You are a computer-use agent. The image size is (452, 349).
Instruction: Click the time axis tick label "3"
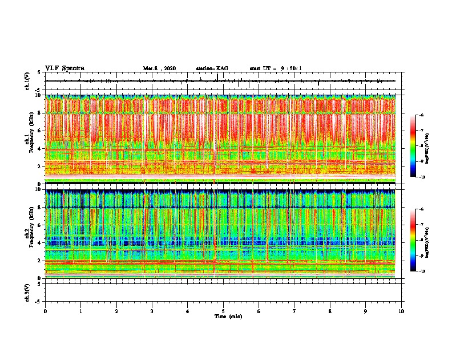[x=152, y=311]
